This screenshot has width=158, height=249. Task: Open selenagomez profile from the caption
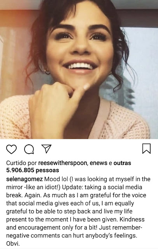coord(25,179)
